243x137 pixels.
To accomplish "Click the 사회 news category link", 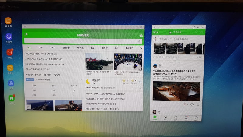I will [74, 90].
